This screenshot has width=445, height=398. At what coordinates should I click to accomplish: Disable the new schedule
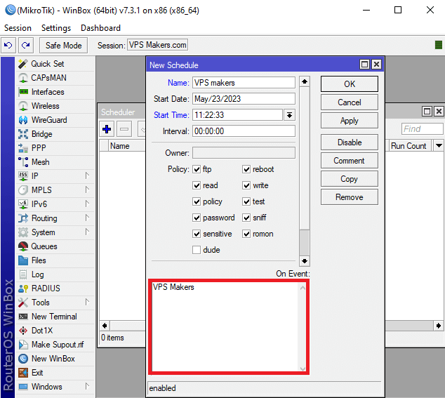[x=350, y=142]
